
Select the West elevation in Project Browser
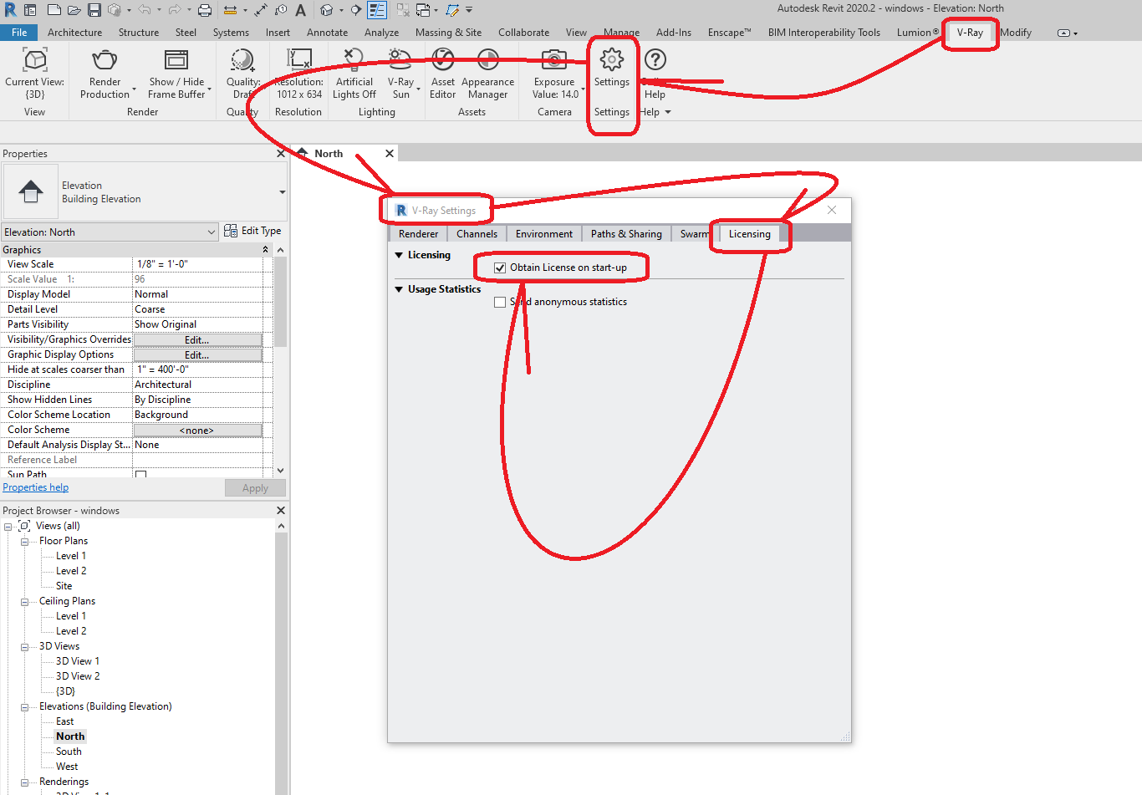coord(67,767)
